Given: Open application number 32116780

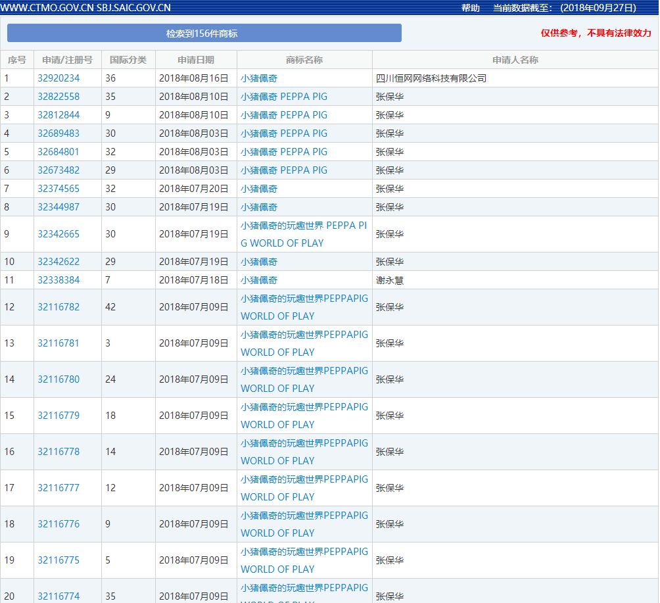Looking at the screenshot, I should pyautogui.click(x=59, y=379).
